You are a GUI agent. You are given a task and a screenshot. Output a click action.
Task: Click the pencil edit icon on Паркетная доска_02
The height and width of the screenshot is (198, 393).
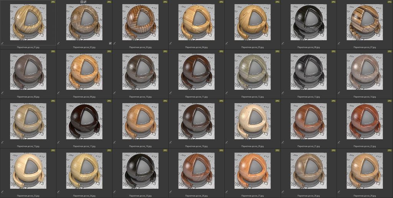pyautogui.click(x=59, y=43)
